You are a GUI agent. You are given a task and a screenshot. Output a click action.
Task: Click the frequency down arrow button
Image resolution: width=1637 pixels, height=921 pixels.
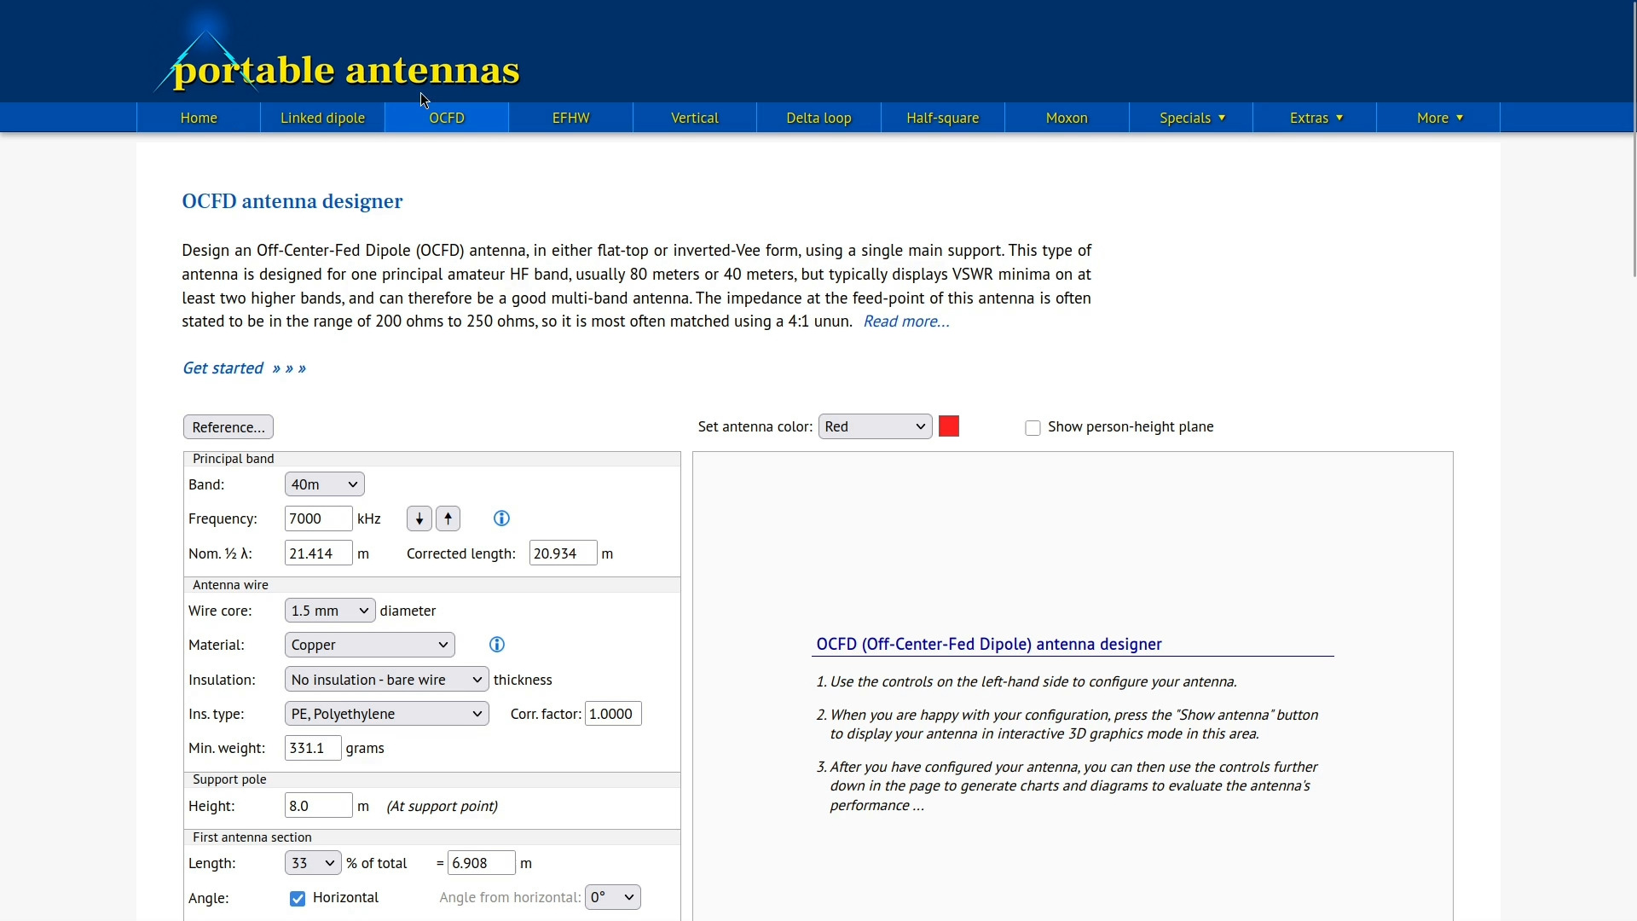coord(419,518)
